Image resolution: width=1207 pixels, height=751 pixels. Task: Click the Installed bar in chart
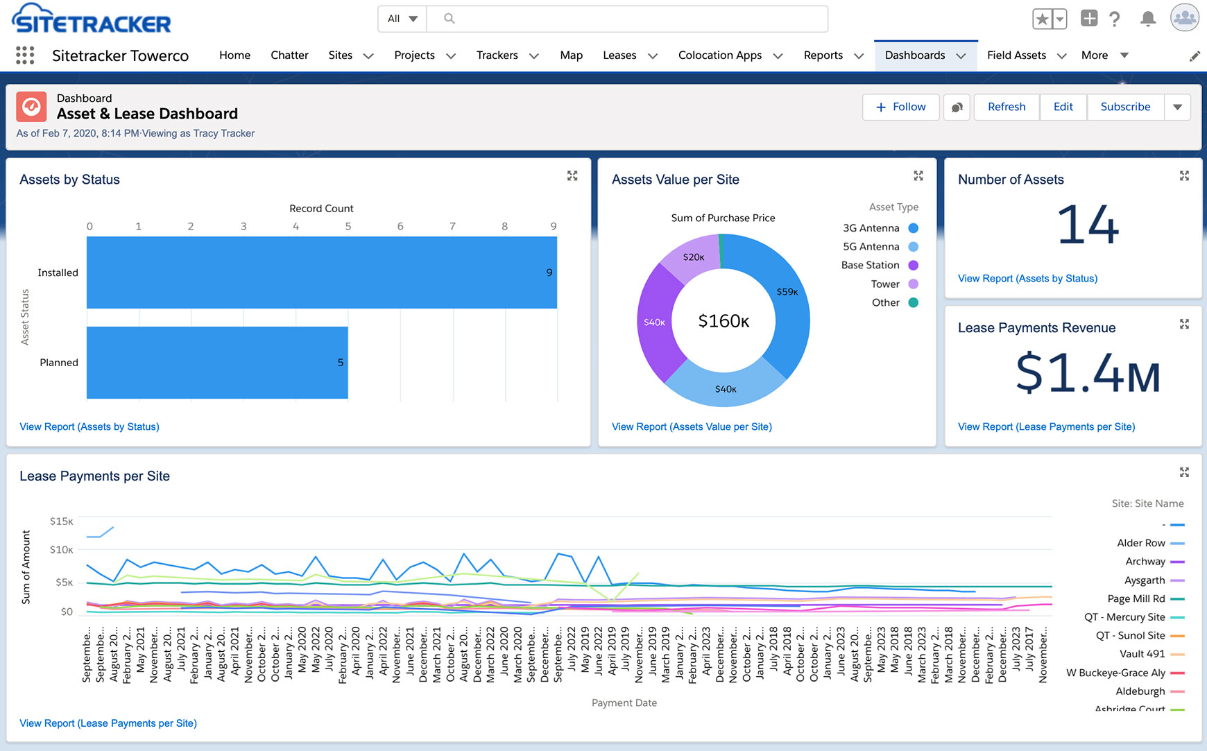[322, 273]
